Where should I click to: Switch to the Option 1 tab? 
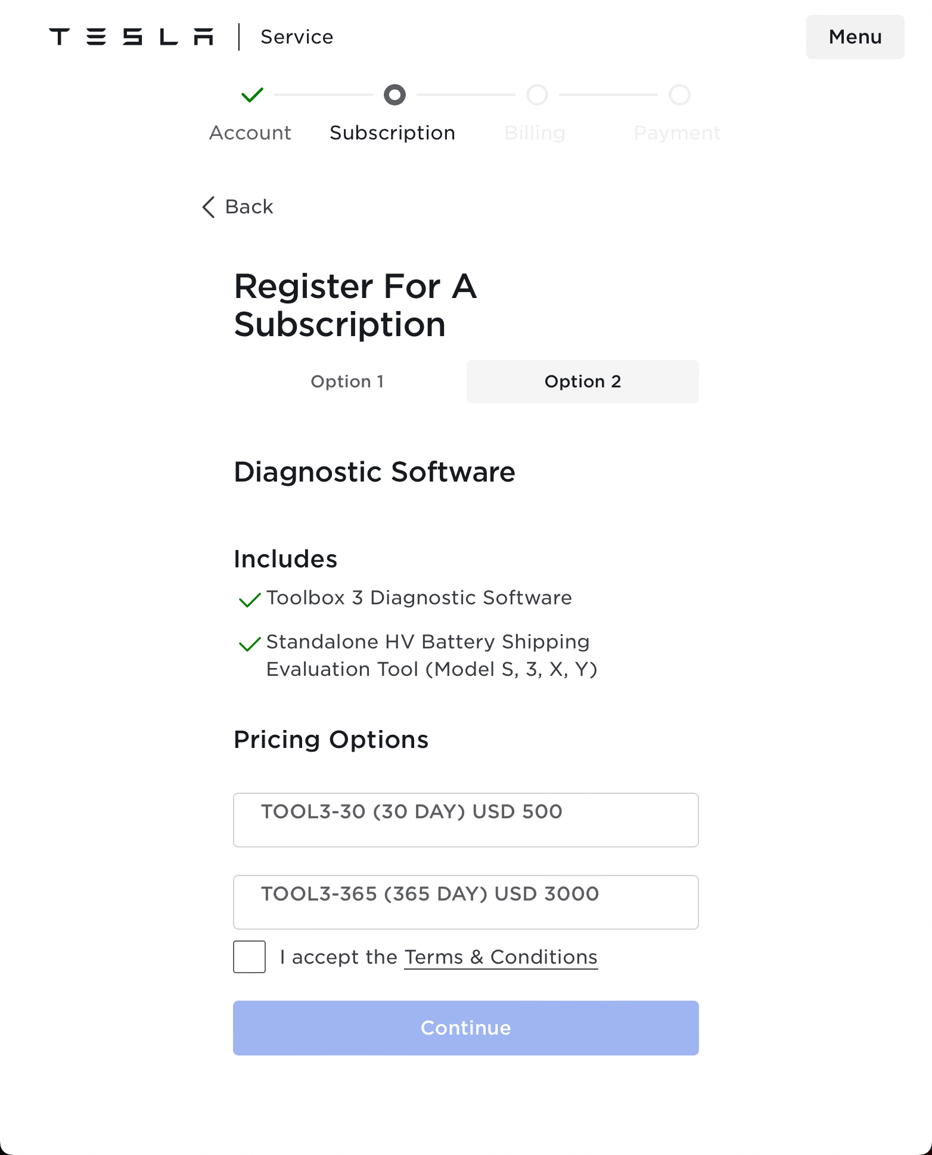(x=347, y=381)
